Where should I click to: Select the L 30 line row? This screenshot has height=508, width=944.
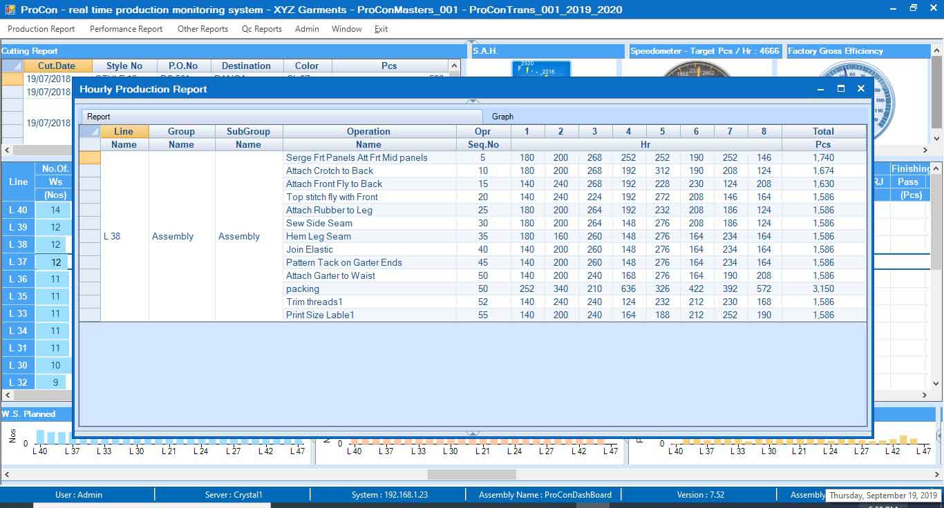tap(18, 365)
